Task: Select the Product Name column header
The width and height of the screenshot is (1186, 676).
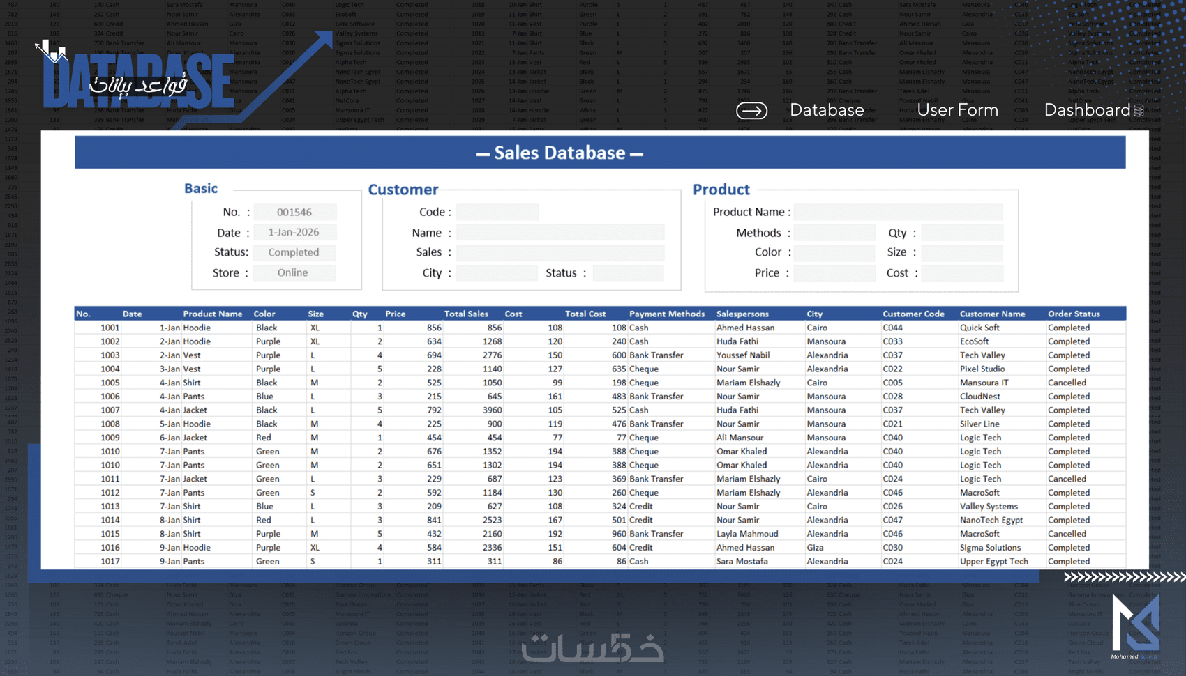Action: [x=213, y=314]
